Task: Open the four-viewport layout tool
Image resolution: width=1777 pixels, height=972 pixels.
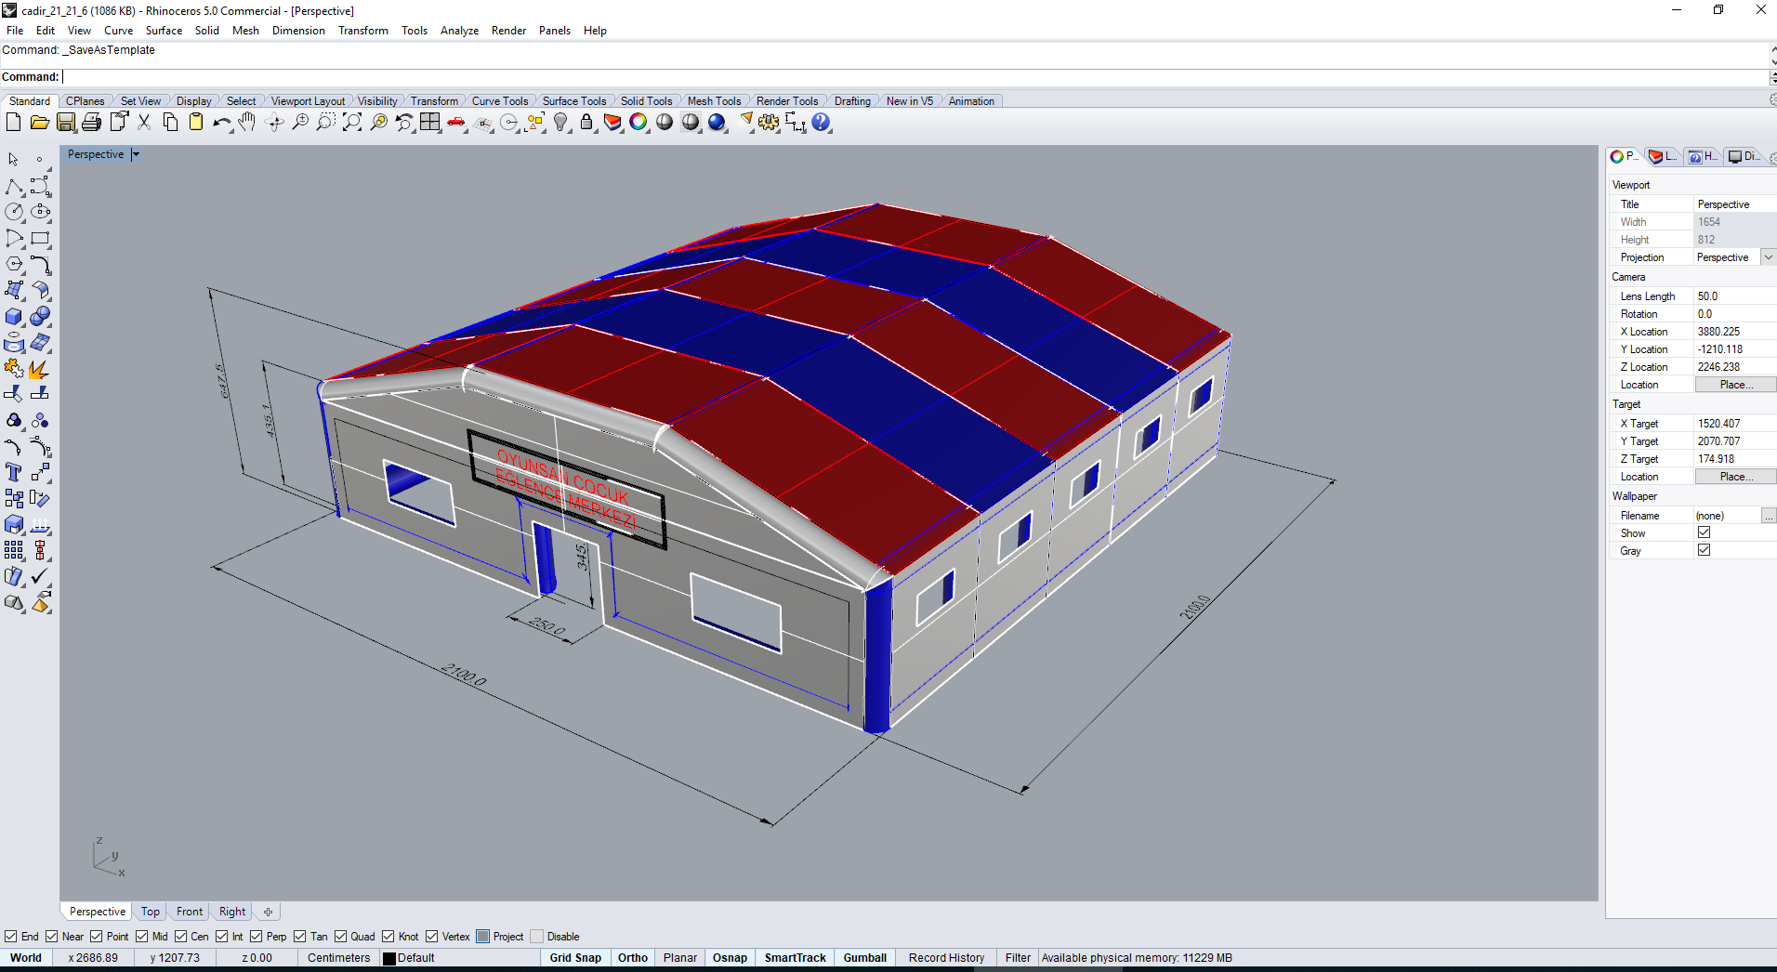Action: (429, 123)
